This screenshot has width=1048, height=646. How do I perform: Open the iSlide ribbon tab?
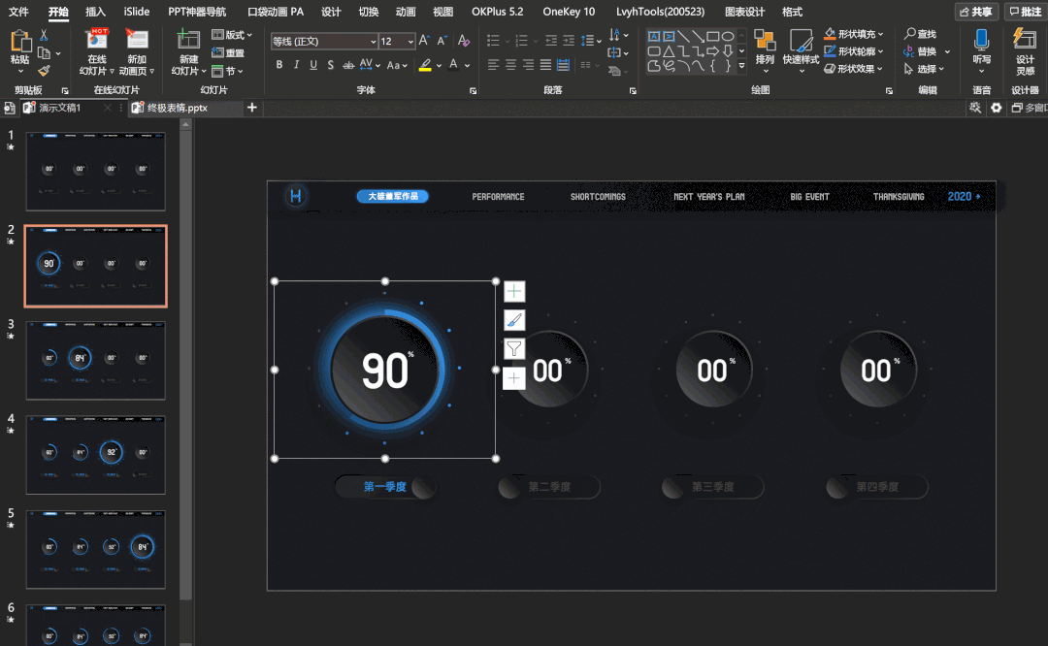137,12
